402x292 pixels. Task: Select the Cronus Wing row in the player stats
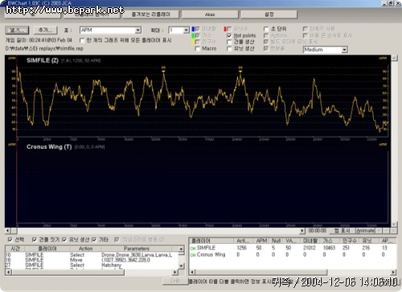click(x=292, y=255)
